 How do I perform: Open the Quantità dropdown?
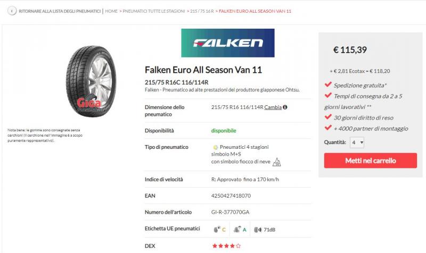coord(357,142)
